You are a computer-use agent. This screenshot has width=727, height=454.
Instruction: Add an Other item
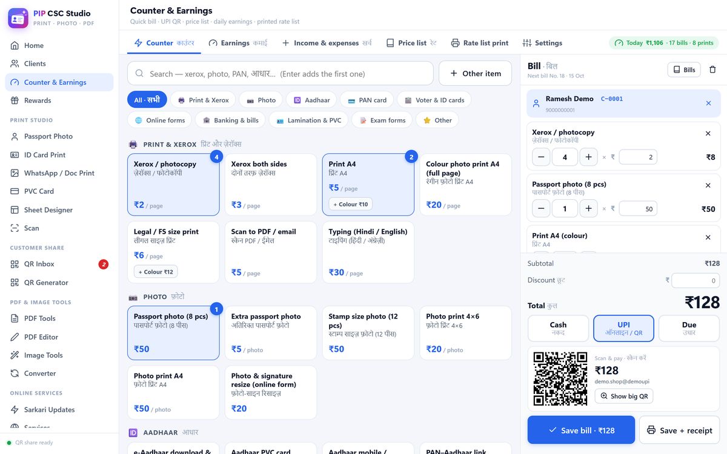475,73
